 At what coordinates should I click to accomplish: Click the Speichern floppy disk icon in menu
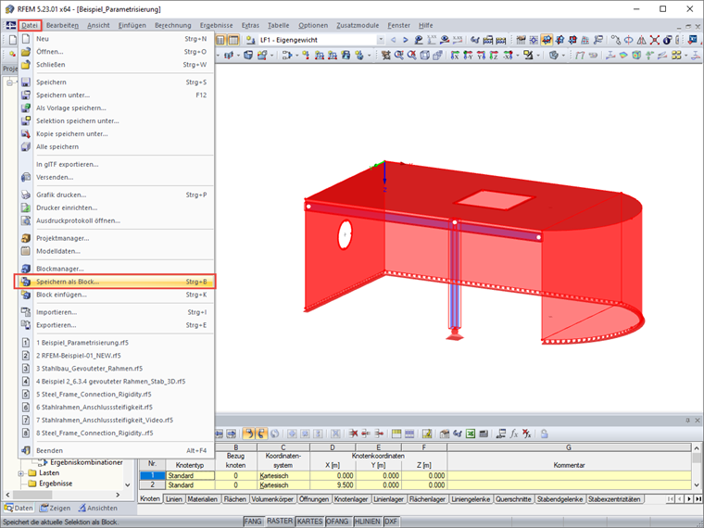tap(26, 82)
